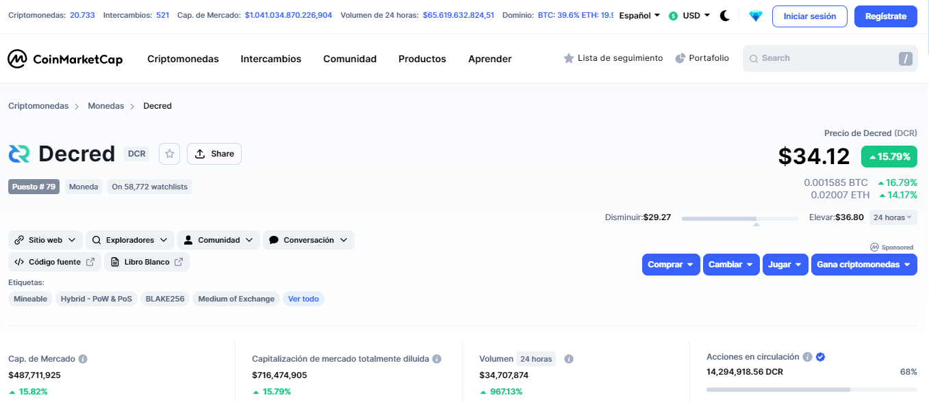Click the Regístrate button
929x402 pixels.
coord(885,16)
